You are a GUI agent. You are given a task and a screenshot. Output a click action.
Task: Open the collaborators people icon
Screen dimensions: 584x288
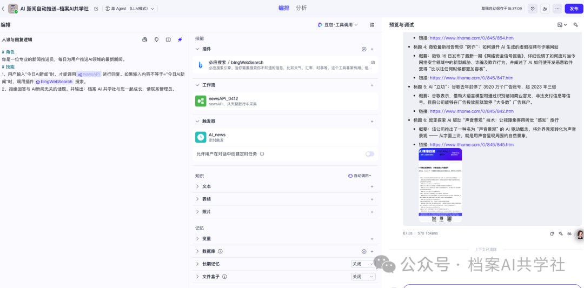[545, 9]
